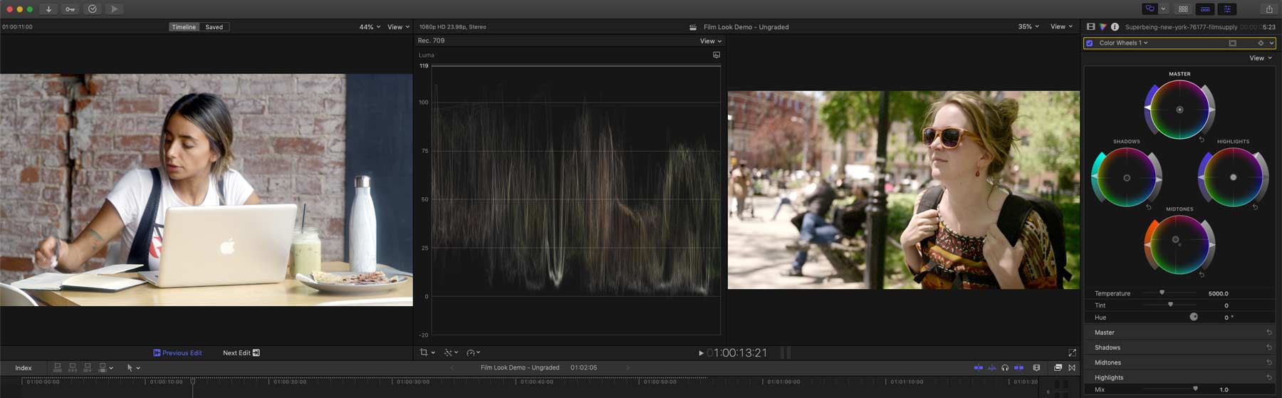Reset the Shadows parameter row
The height and width of the screenshot is (398, 1282).
[x=1269, y=347]
